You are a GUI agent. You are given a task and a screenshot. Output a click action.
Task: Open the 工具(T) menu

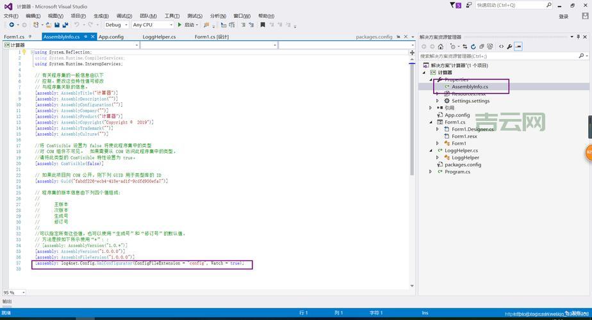click(172, 16)
